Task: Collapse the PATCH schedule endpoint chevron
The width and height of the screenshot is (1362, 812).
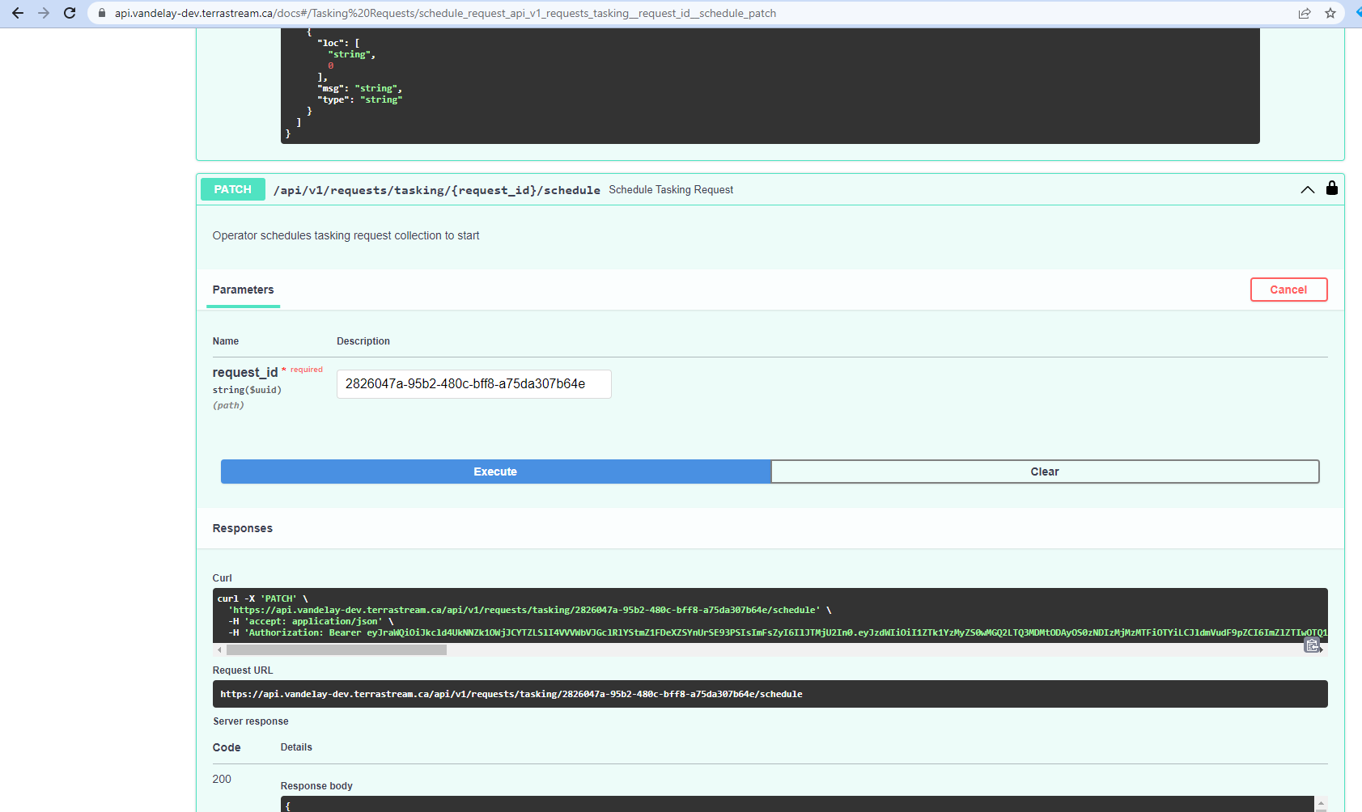Action: 1308,189
